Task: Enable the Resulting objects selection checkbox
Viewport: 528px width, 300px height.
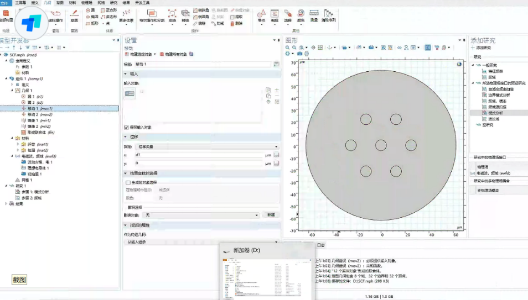Action: pos(128,182)
